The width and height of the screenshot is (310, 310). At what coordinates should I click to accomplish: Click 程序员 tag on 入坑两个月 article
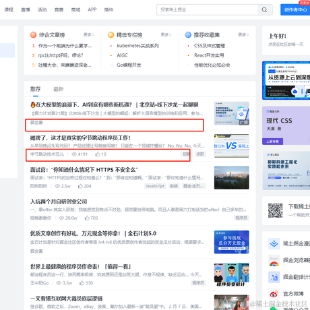click(x=241, y=218)
